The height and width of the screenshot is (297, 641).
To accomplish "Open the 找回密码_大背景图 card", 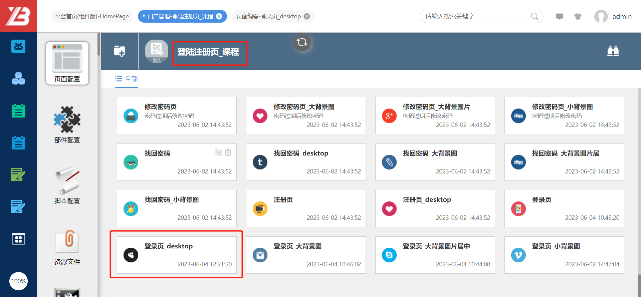I will click(x=435, y=162).
